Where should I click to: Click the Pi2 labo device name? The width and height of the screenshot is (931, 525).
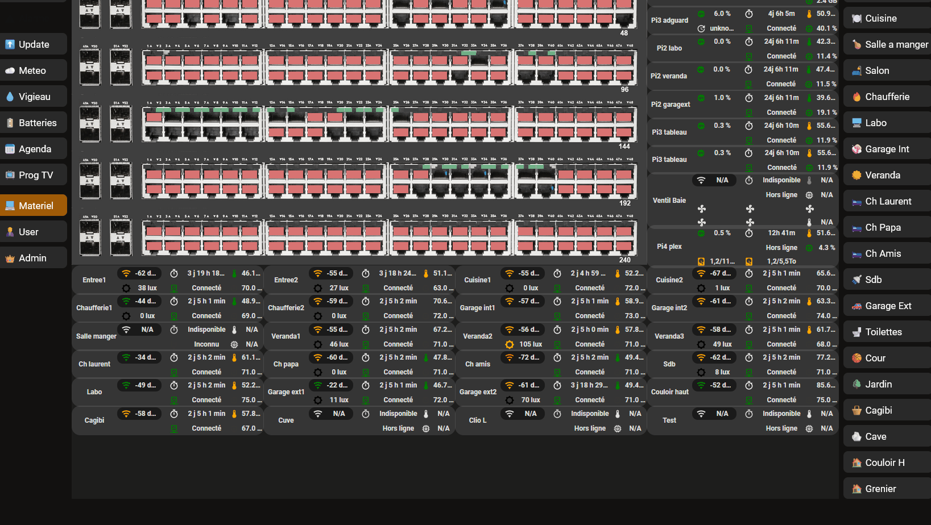click(x=669, y=48)
